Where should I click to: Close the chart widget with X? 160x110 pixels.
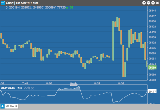pos(157,3)
